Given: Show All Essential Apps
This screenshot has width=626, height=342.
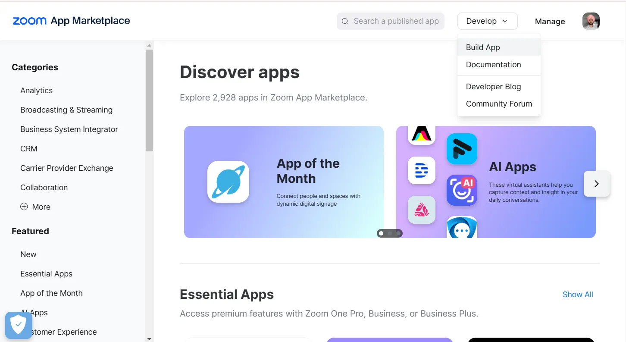Looking at the screenshot, I should click(578, 295).
